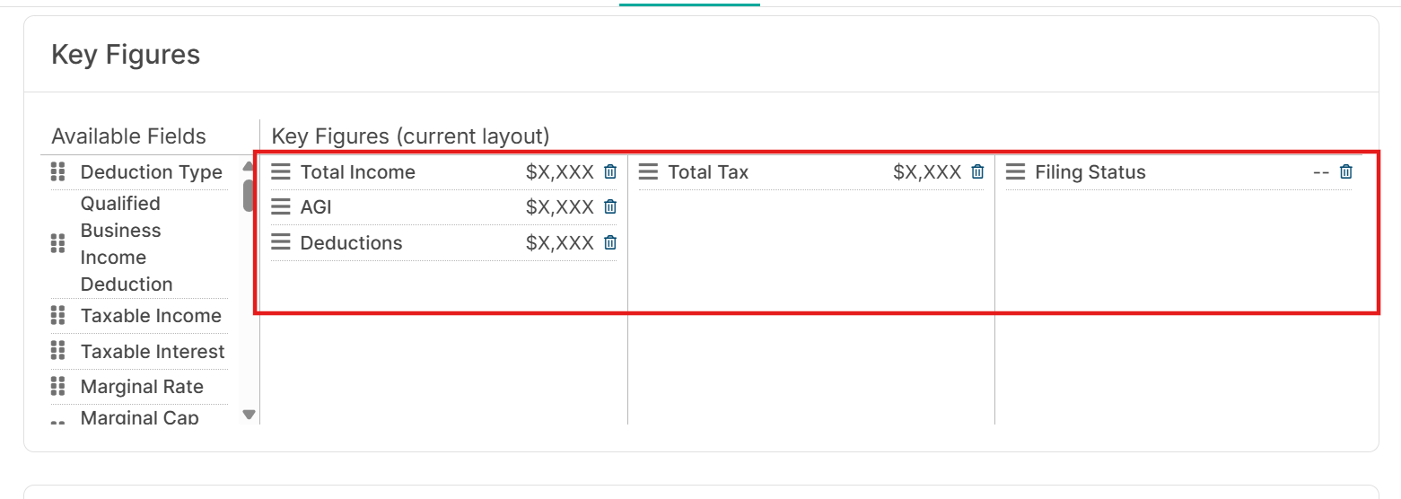This screenshot has height=499, width=1401.
Task: Click the Total Tax $X,XXX value
Action: (927, 172)
